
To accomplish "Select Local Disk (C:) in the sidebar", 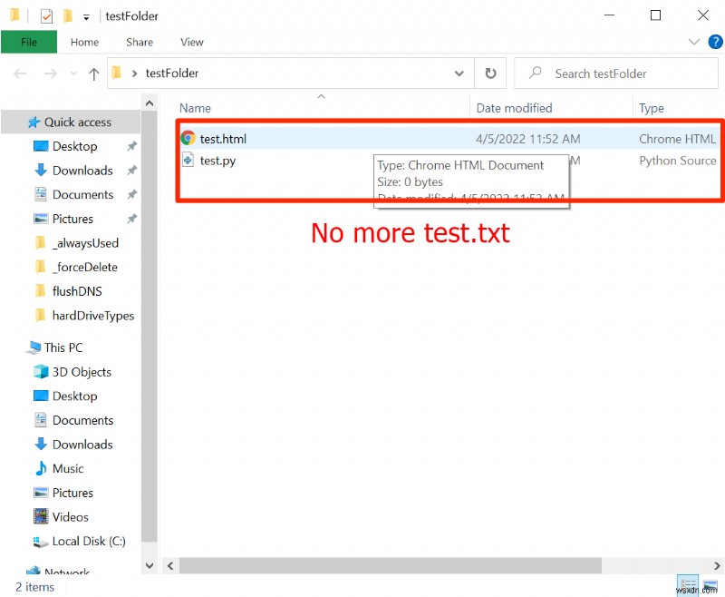I will tap(89, 541).
